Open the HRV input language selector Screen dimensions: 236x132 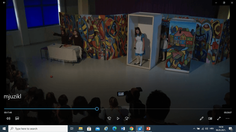211,129
